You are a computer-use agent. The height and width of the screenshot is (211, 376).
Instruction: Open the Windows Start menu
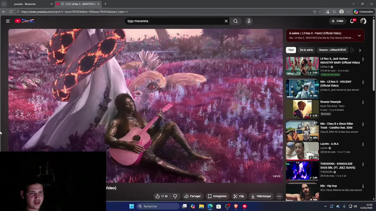pyautogui.click(x=132, y=206)
